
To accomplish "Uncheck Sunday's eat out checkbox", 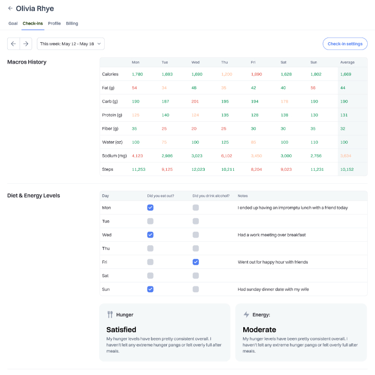I will [x=150, y=289].
